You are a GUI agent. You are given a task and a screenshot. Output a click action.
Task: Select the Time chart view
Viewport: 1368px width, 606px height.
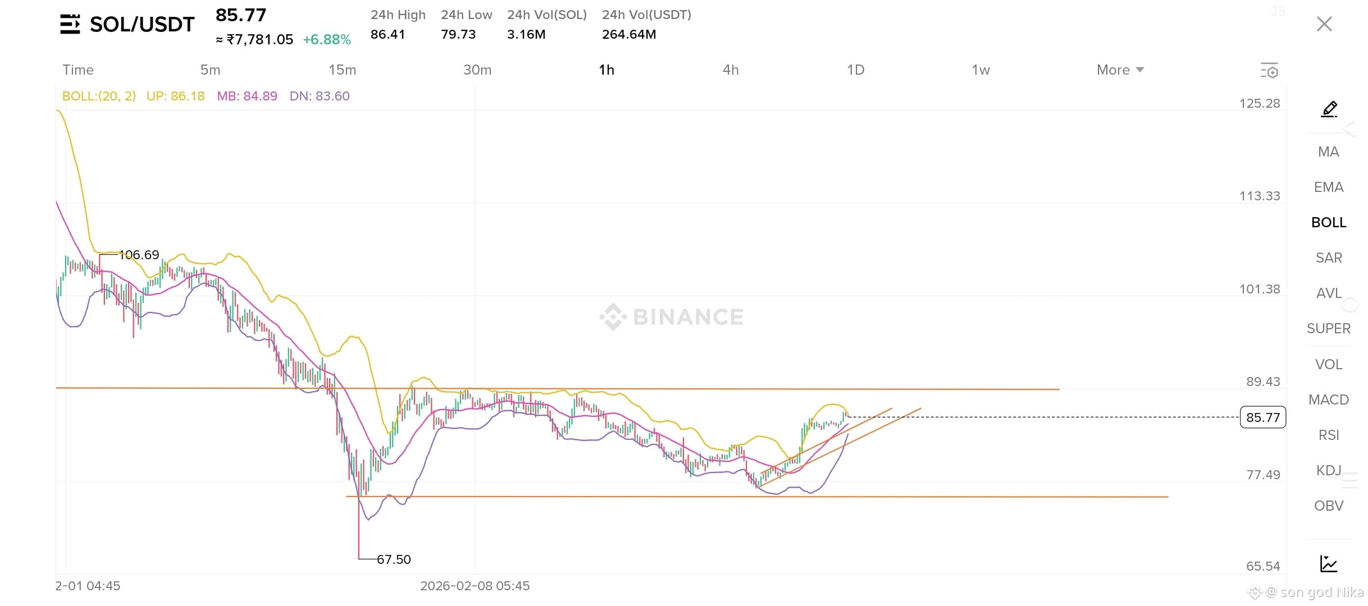[x=78, y=70]
